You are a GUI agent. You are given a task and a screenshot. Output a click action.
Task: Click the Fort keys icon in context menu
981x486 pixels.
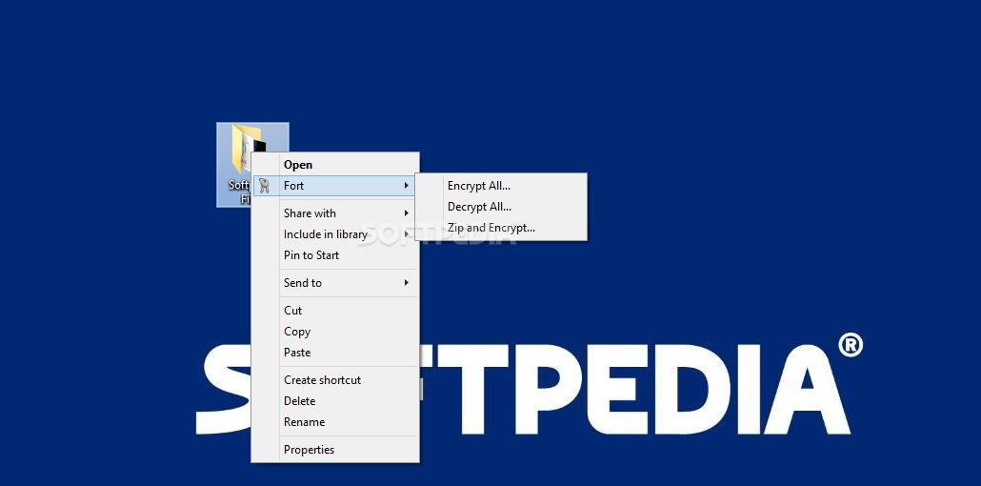tap(264, 186)
